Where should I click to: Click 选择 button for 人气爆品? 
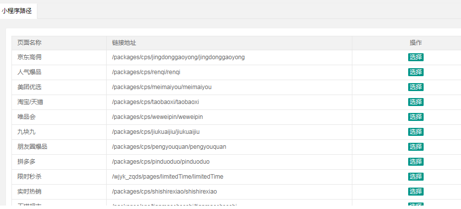click(416, 72)
